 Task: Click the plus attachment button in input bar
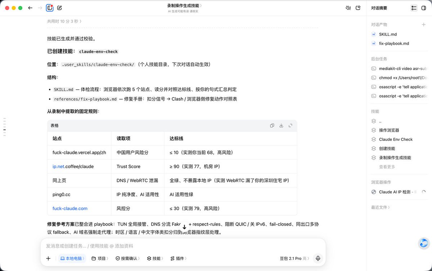pos(48,258)
